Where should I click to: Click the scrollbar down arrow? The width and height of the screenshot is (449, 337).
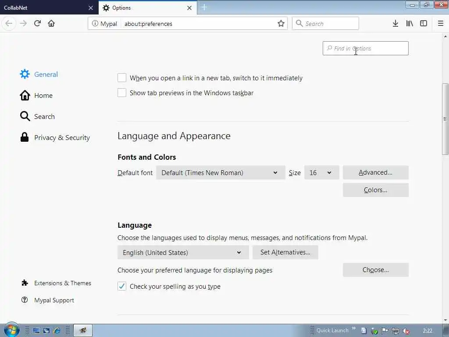point(445,320)
